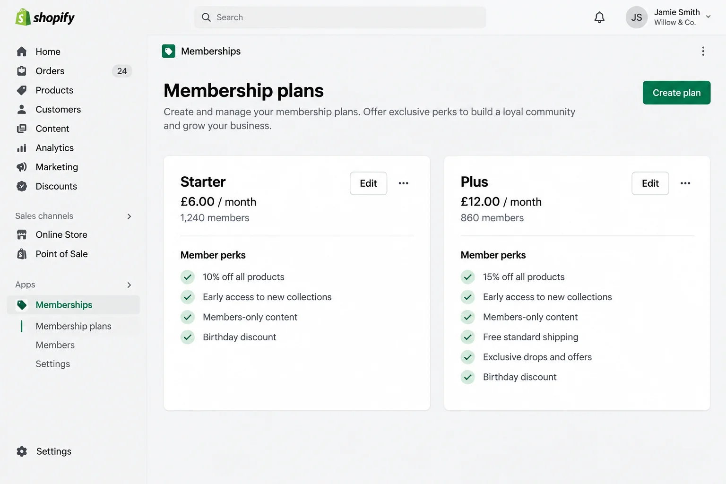Click the Memberships tag icon in sidebar
The image size is (726, 484).
(22, 305)
